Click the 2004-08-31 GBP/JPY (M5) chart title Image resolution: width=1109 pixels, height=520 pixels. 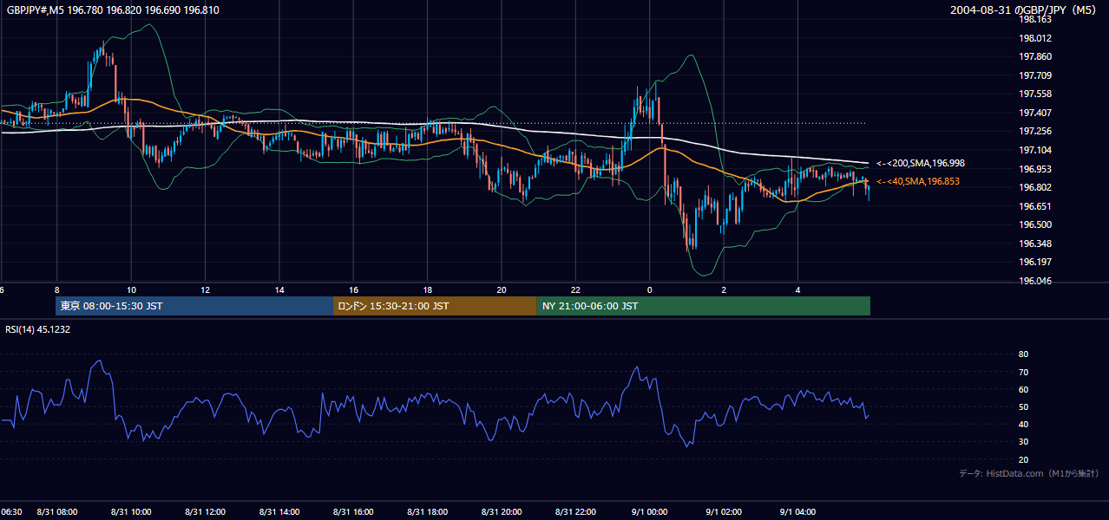click(x=1025, y=10)
